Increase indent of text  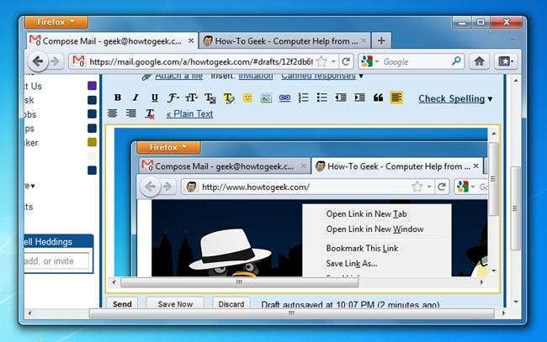359,97
